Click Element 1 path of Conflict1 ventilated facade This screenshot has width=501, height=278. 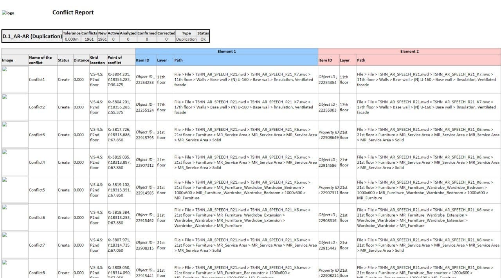pos(245,79)
